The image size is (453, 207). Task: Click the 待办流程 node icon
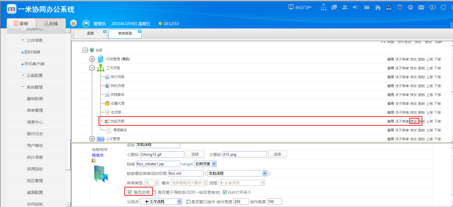[x=107, y=77]
